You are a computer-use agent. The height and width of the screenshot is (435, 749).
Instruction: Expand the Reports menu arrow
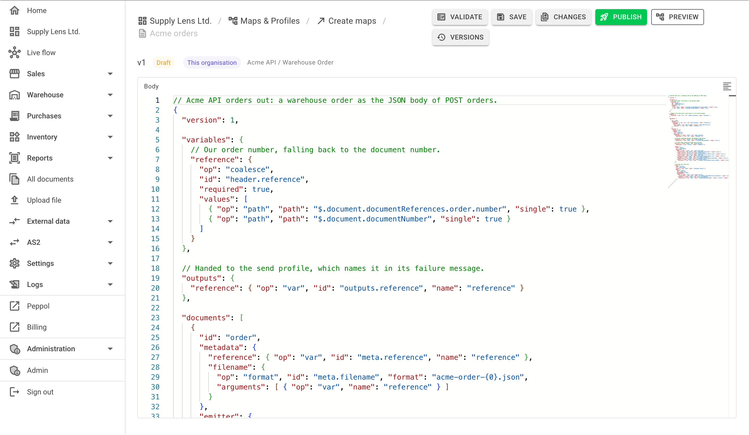[x=110, y=158]
